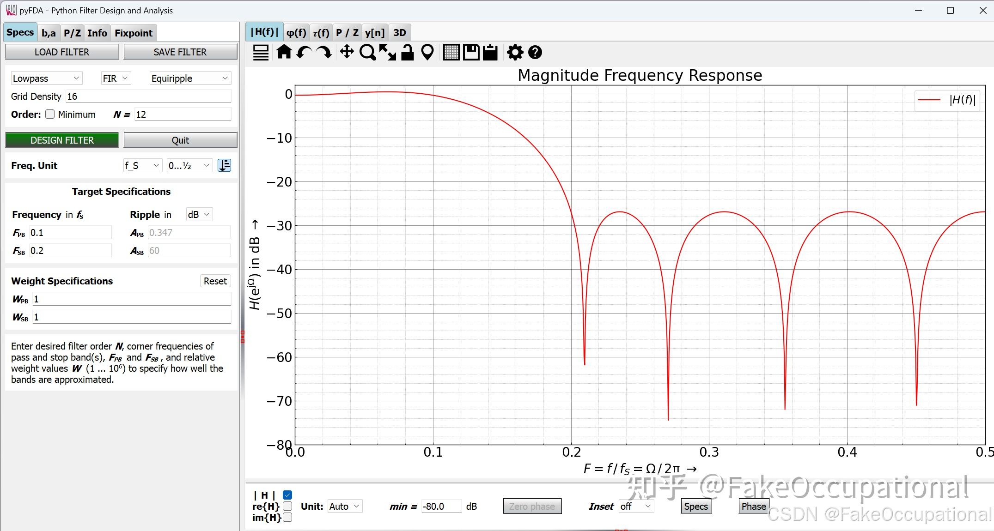Click the save figure icon
994x531 pixels.
pyautogui.click(x=471, y=52)
